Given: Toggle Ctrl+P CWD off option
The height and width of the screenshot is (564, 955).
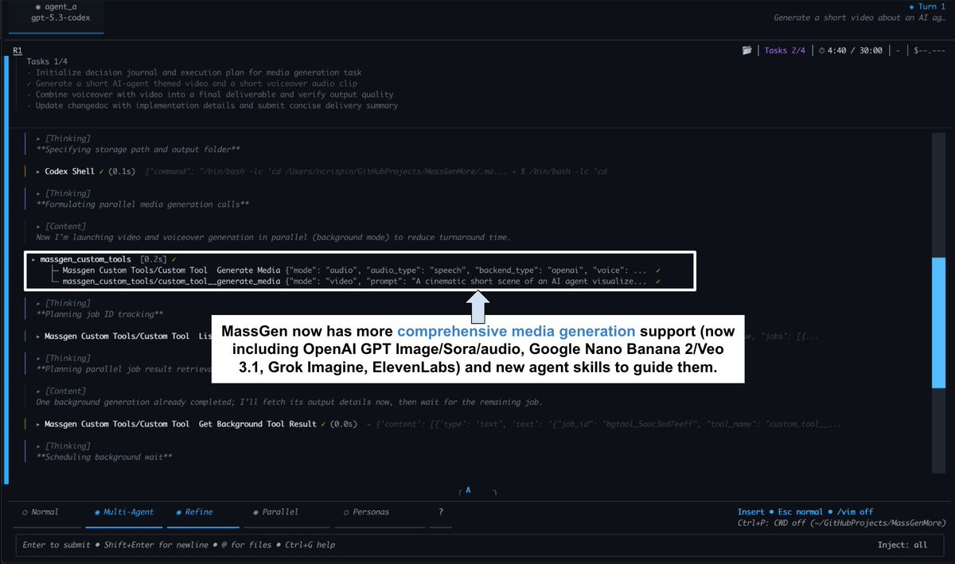Looking at the screenshot, I should [x=841, y=523].
